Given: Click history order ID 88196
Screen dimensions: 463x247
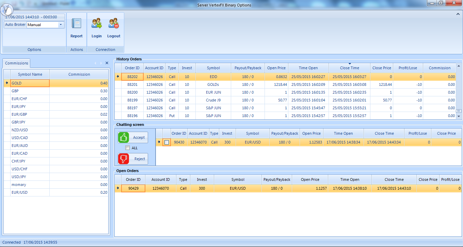Looking at the screenshot, I should tap(132, 116).
